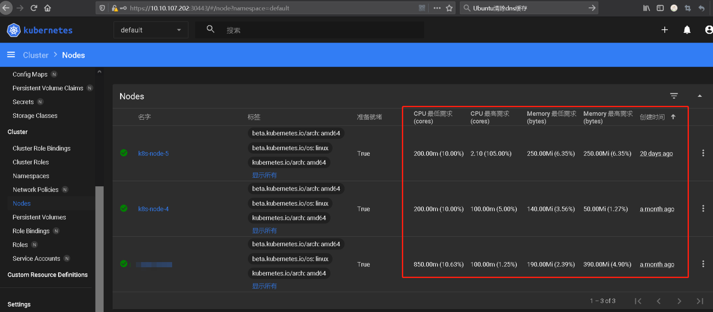Open the hamburger navigation menu

pyautogui.click(x=11, y=55)
